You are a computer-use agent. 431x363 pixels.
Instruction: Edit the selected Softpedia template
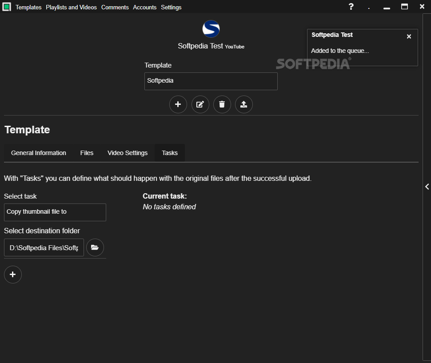(200, 104)
